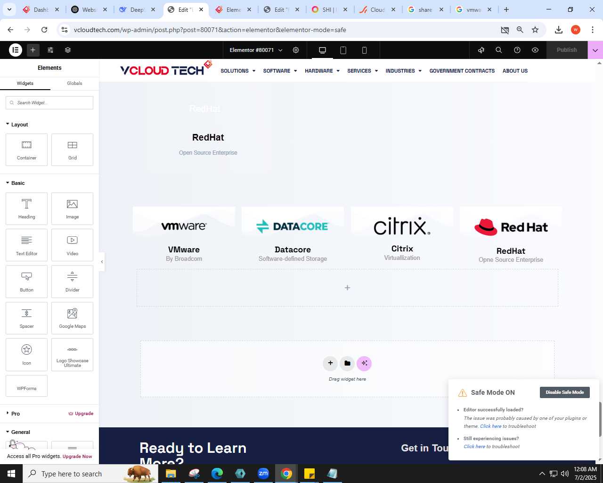
Task: Switch to the Globals tab
Action: click(x=74, y=83)
